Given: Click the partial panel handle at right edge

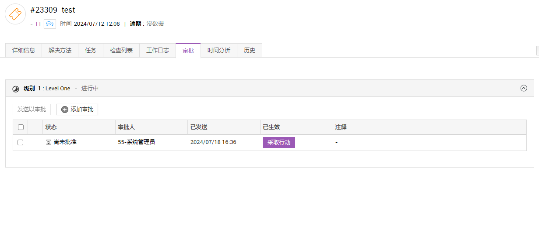Looking at the screenshot, I should point(537,51).
